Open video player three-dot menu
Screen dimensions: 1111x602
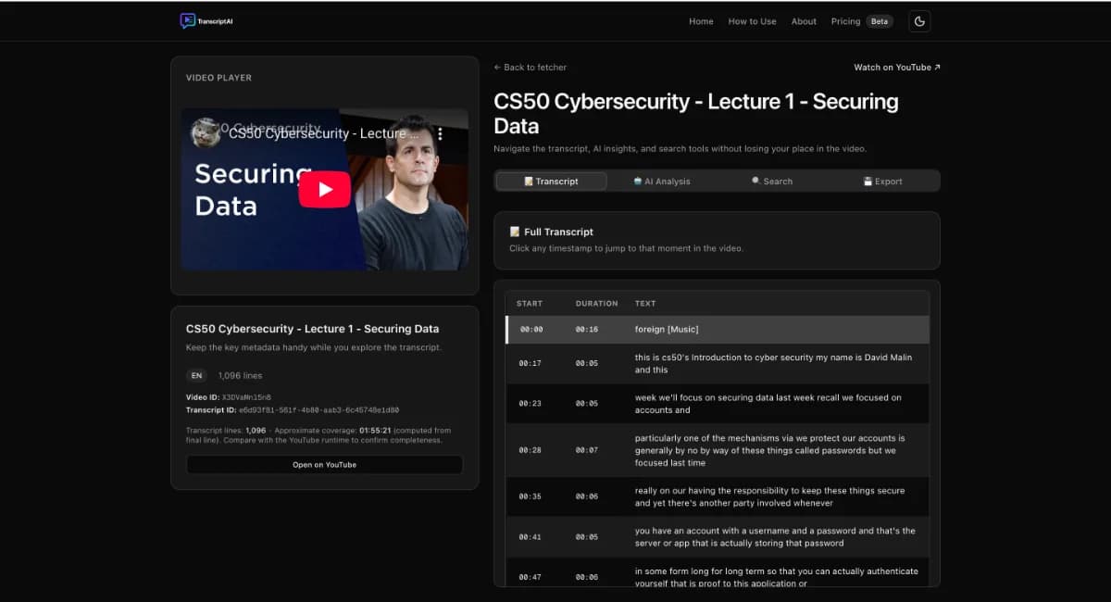[440, 134]
